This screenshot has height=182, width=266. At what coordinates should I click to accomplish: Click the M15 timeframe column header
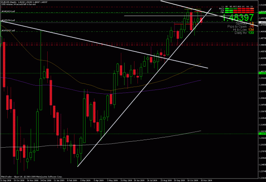(235, 7)
